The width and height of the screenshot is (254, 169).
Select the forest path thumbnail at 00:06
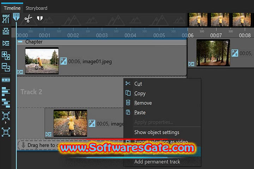click(213, 53)
